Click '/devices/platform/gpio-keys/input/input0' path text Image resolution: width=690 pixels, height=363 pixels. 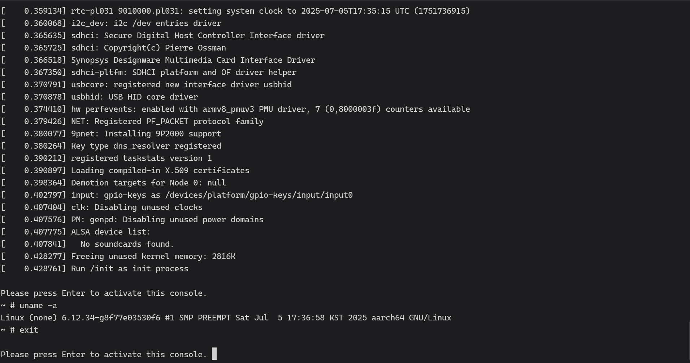259,195
